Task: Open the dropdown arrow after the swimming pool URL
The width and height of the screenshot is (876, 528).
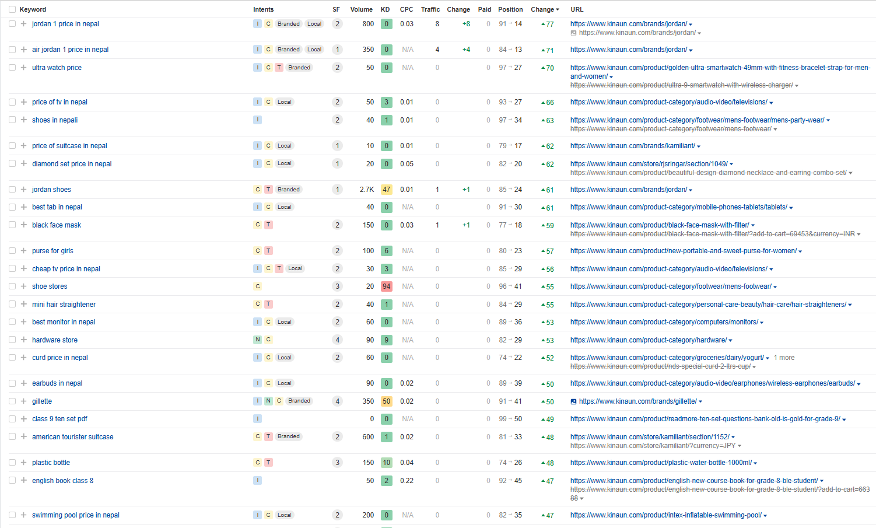Action: tap(765, 516)
